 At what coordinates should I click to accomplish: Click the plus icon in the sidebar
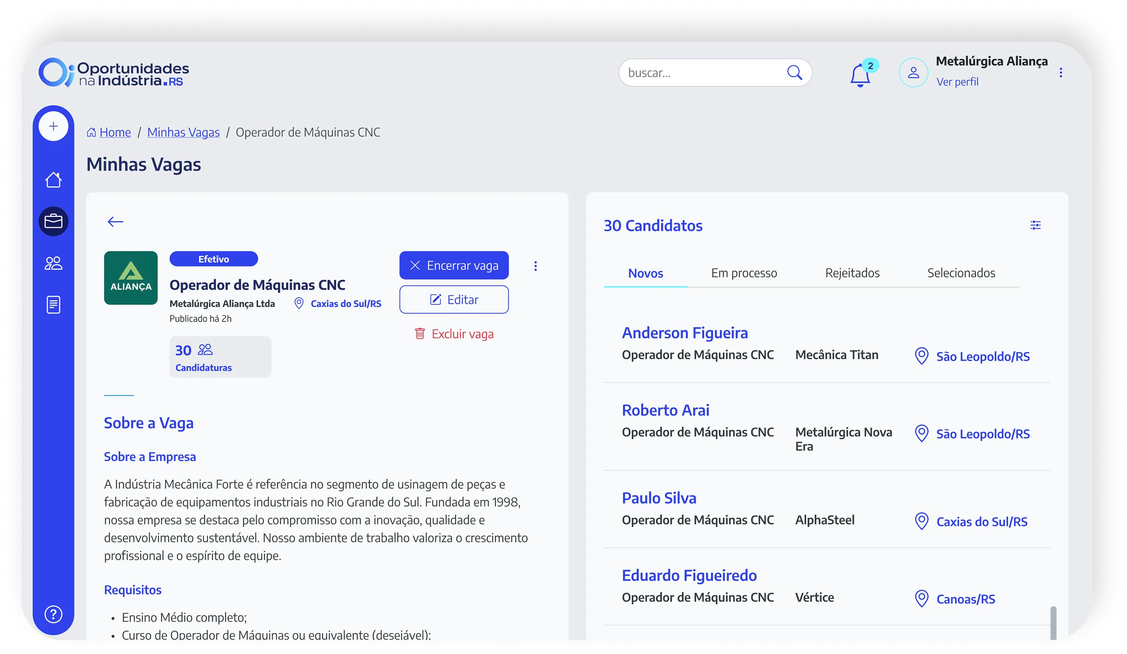point(53,126)
